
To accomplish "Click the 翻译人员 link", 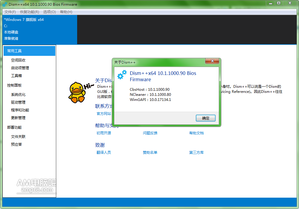I will pos(104,153).
